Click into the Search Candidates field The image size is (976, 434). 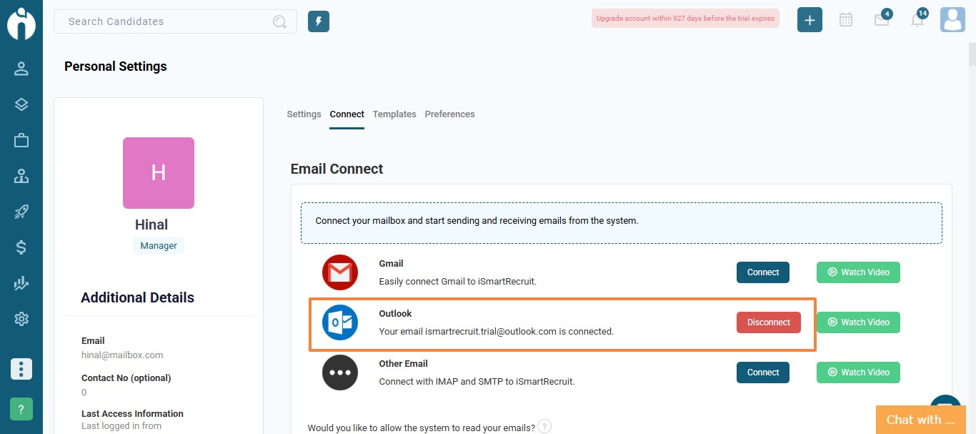click(x=175, y=21)
